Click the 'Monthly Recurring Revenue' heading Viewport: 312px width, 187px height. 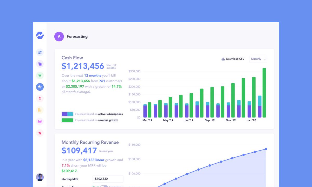pyautogui.click(x=90, y=142)
